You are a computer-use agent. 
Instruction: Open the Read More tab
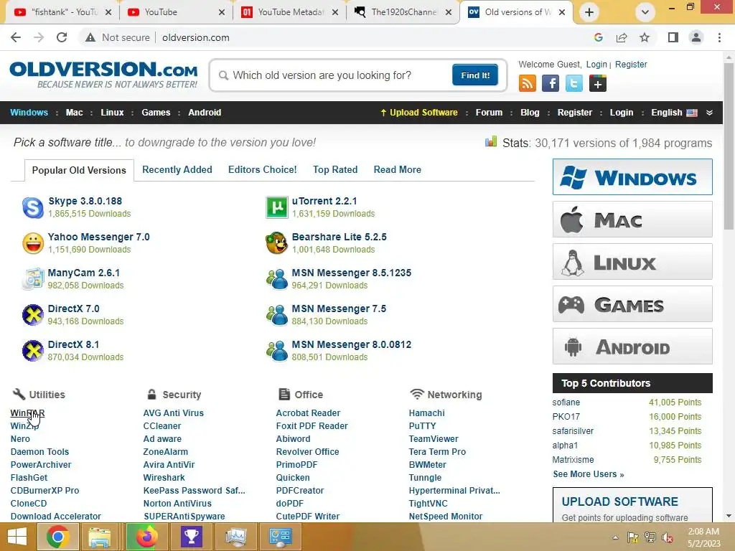(x=398, y=169)
